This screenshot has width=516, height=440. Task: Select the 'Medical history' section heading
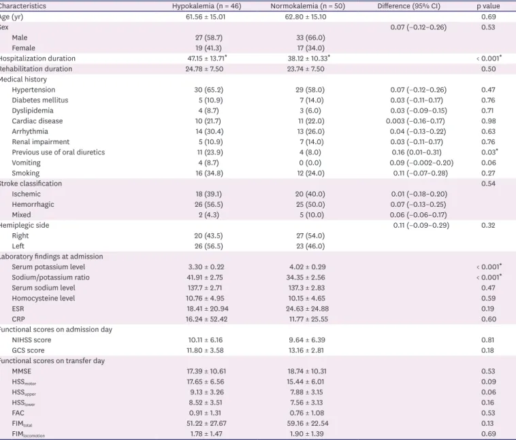coord(23,80)
